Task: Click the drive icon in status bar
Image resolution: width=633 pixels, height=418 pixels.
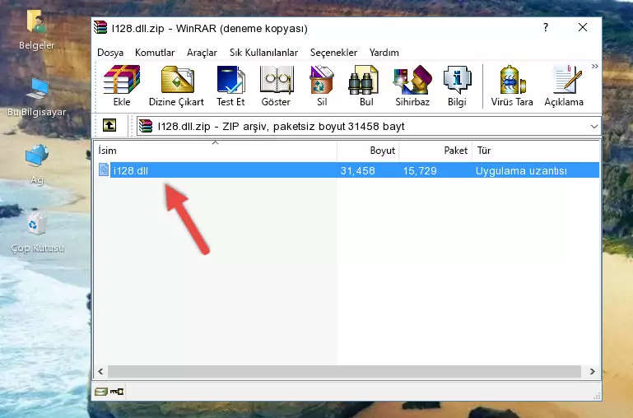Action: (101, 391)
